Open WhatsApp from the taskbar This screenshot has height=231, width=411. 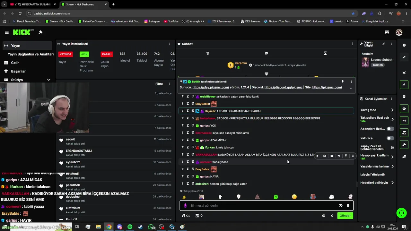(151, 227)
